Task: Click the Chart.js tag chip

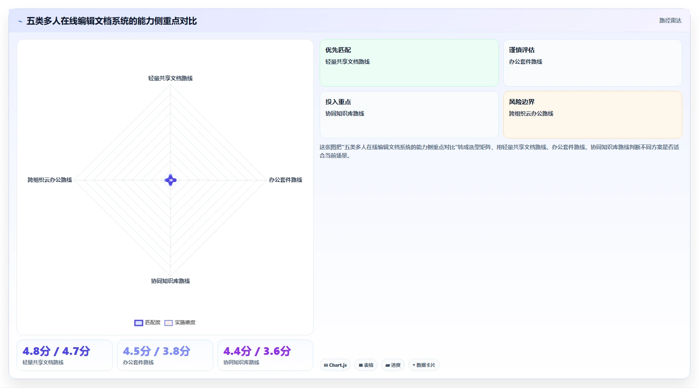Action: 335,365
